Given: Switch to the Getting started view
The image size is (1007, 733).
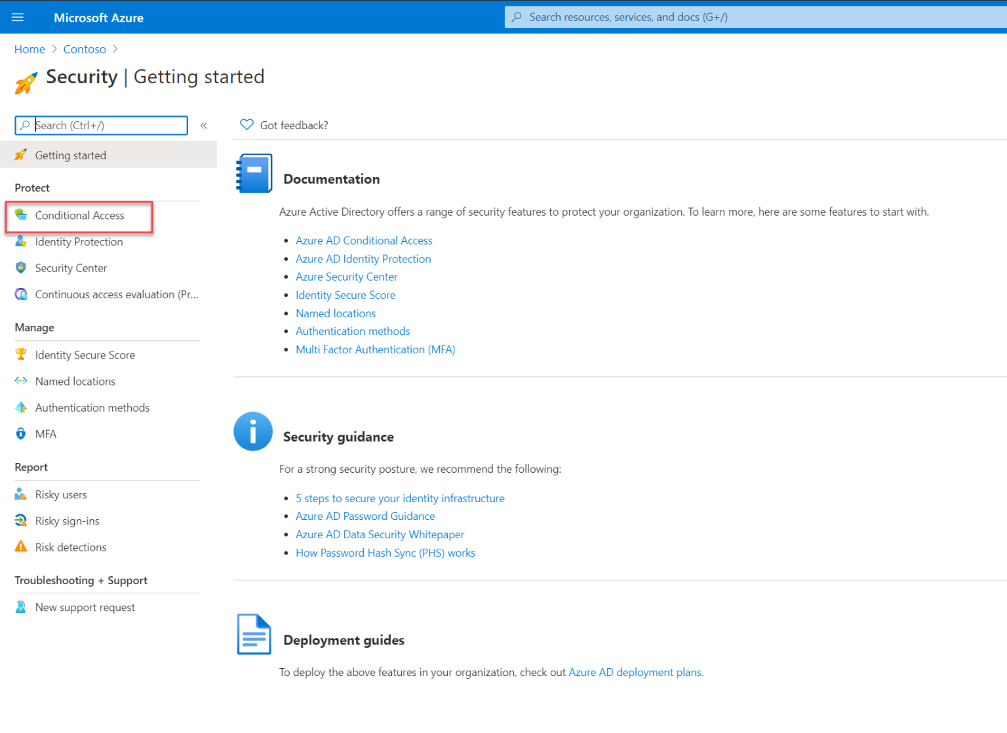Looking at the screenshot, I should coord(70,155).
